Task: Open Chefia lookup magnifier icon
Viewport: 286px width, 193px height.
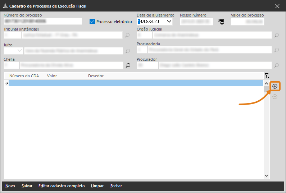Action: click(x=127, y=65)
